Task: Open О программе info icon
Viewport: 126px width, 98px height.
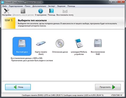Action: [x=41, y=11]
